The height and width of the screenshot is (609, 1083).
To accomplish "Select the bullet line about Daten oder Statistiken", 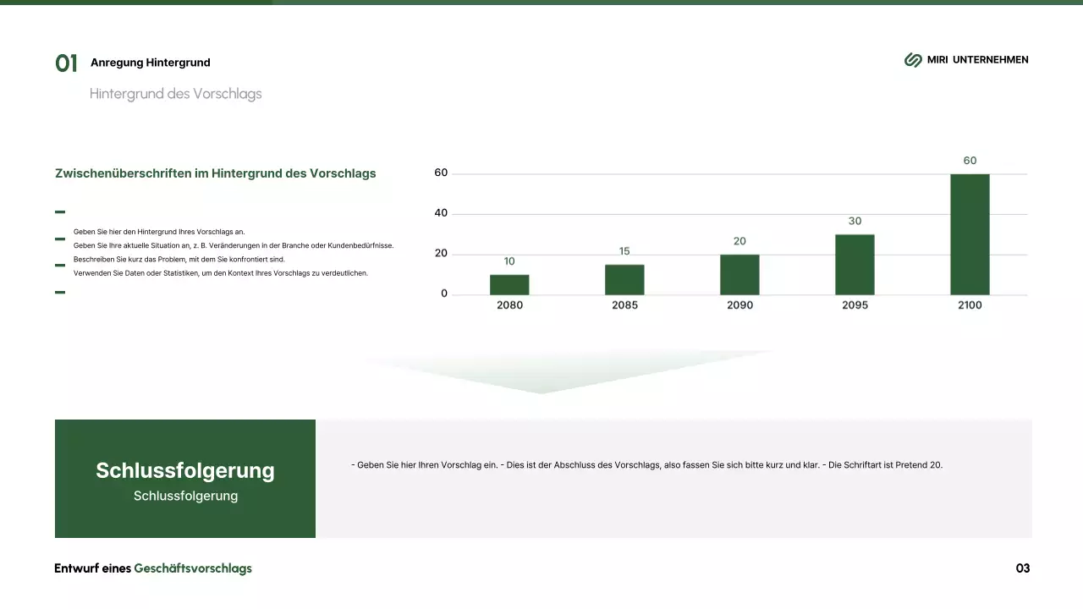I will [220, 273].
